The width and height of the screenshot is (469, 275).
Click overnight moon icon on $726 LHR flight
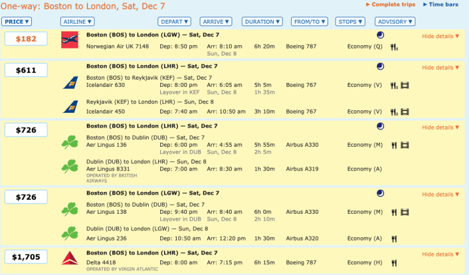pyautogui.click(x=380, y=126)
